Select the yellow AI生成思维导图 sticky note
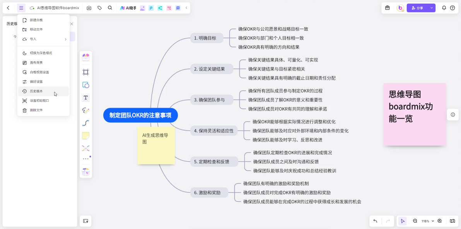Image resolution: width=461 pixels, height=229 pixels. click(x=156, y=145)
